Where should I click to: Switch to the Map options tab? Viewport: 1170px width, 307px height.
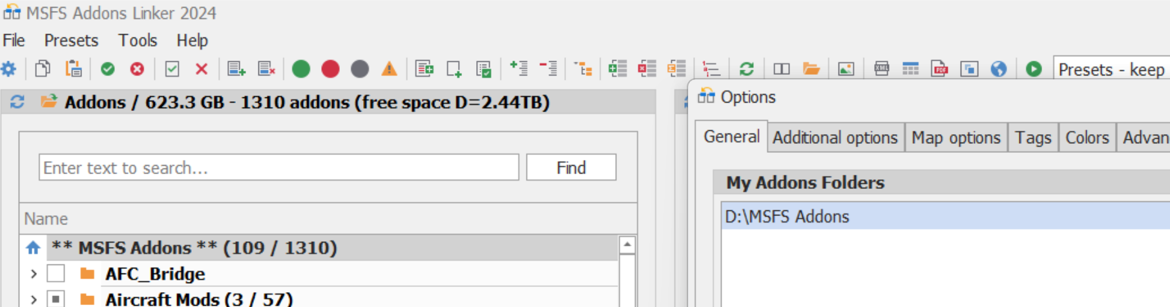[x=956, y=138]
